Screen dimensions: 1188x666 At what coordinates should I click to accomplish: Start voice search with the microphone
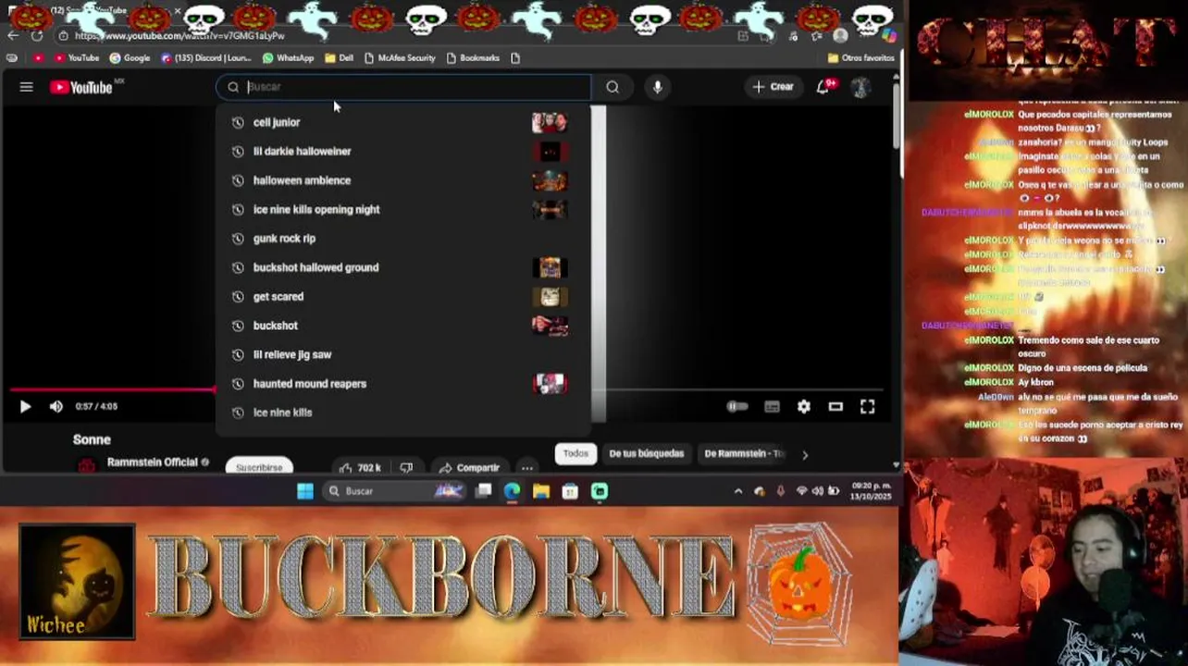658,87
